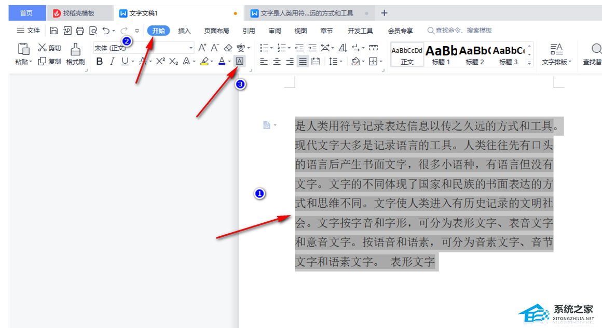The image size is (602, 328).
Task: Toggle justified alignment button
Action: pyautogui.click(x=303, y=61)
